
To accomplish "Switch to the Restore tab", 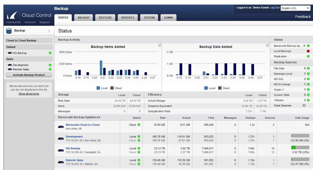I will click(105, 17).
